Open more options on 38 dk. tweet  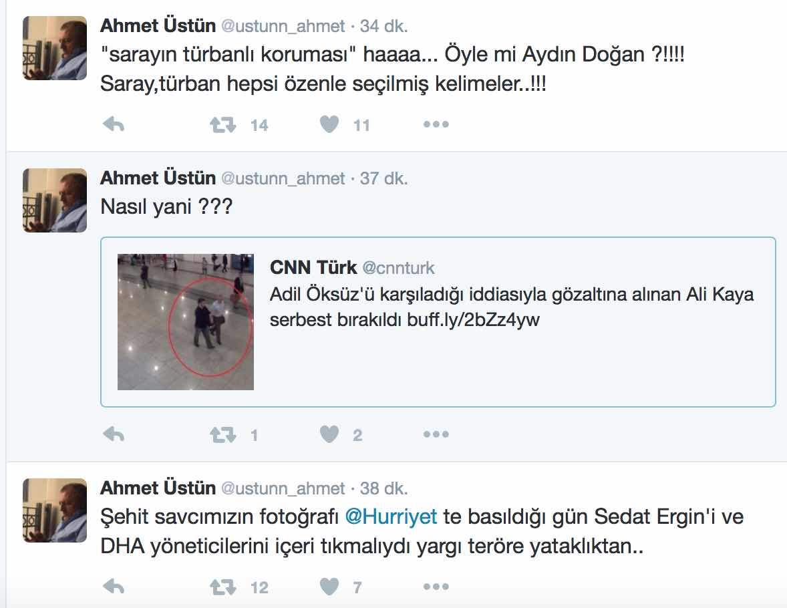tap(436, 587)
